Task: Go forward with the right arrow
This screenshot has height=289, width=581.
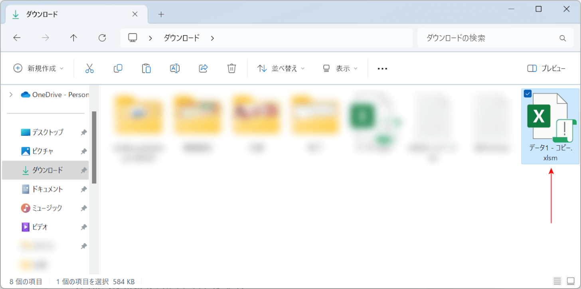Action: coord(45,38)
